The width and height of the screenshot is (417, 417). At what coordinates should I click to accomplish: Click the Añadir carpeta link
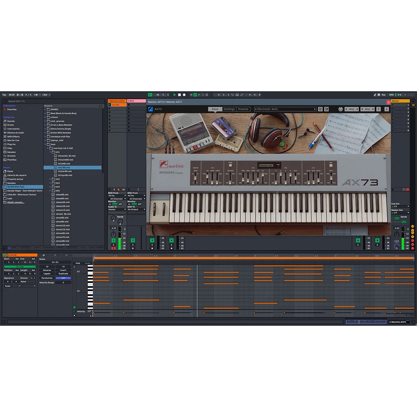click(16, 202)
